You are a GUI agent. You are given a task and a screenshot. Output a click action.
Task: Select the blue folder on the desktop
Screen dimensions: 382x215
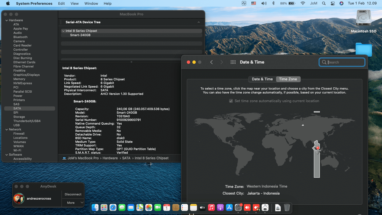coord(364,50)
